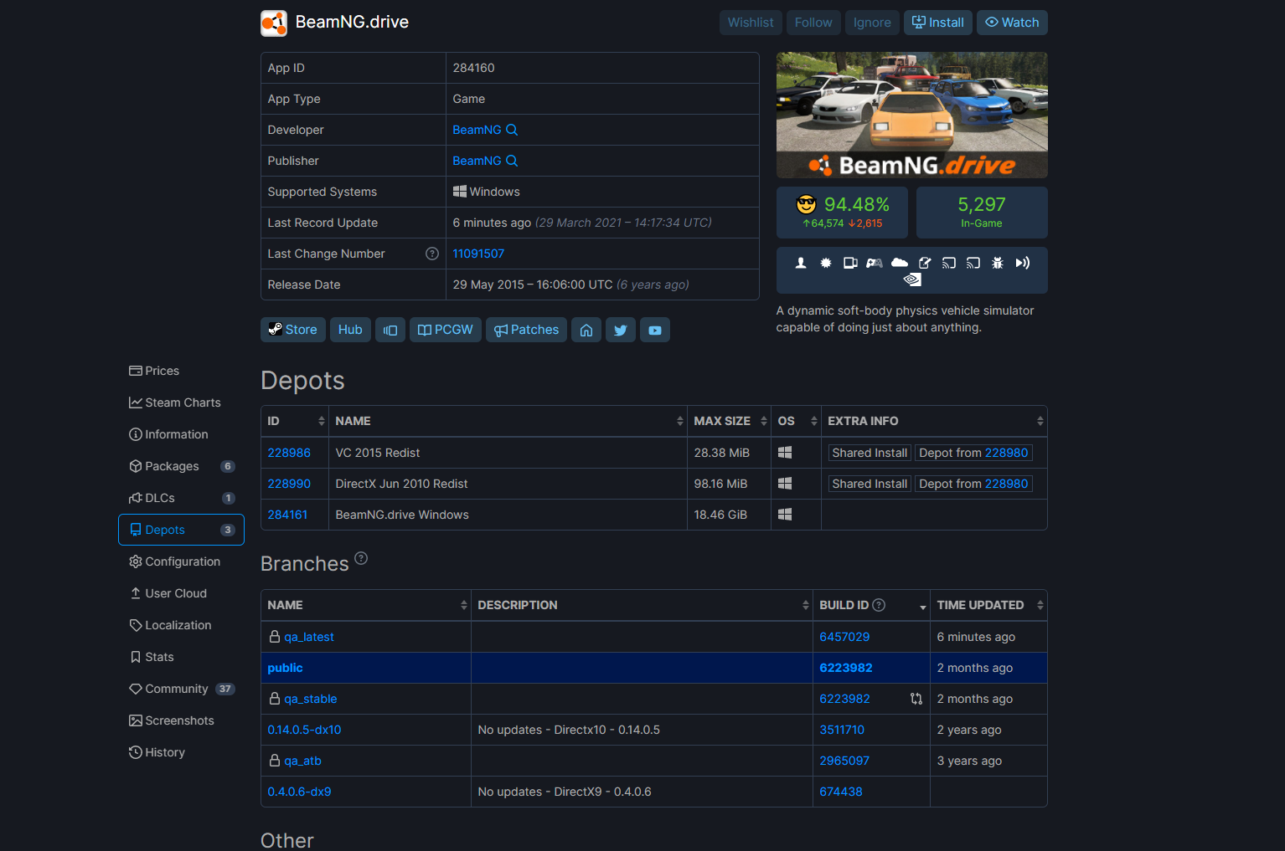Click the search icon beside Developer BeamNG

[512, 130]
